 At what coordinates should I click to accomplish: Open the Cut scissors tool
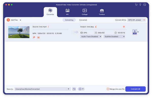(x=39, y=37)
